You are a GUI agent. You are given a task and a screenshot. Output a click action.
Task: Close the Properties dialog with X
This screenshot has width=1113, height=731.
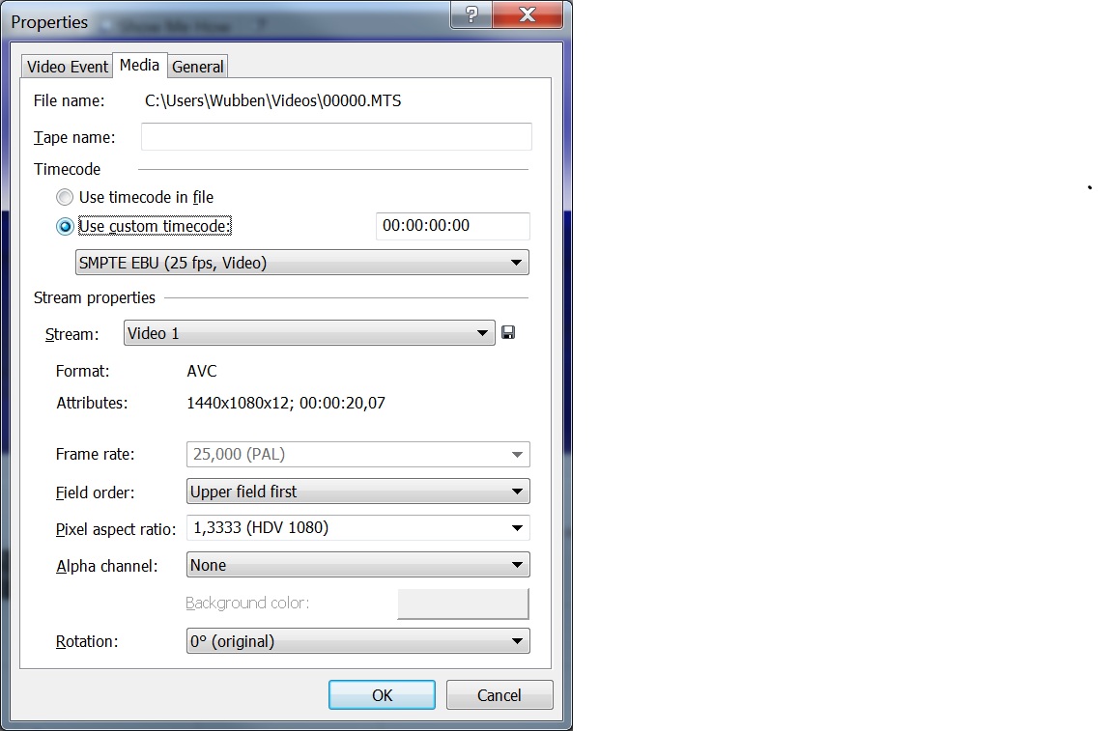coord(528,14)
